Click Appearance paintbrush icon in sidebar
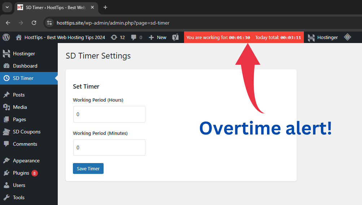The width and height of the screenshot is (362, 205). (6, 161)
